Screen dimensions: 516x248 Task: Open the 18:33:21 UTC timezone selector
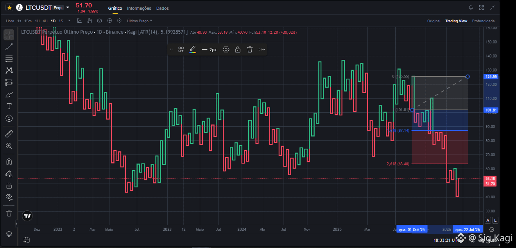pyautogui.click(x=448, y=240)
